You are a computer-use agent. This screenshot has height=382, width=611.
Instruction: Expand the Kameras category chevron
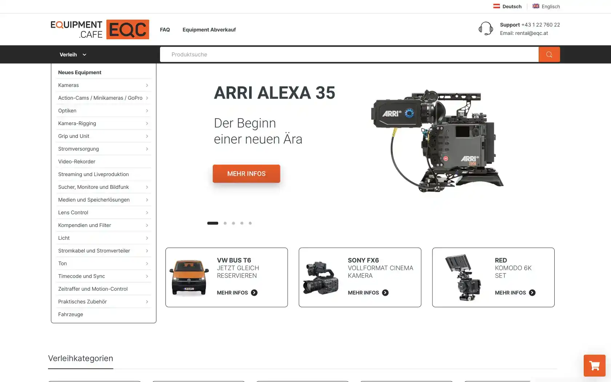pyautogui.click(x=147, y=85)
